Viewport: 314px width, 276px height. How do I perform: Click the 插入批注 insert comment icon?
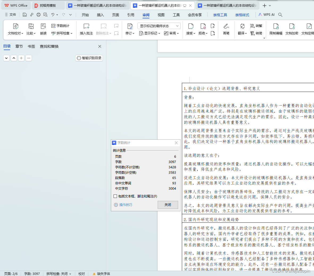click(x=86, y=26)
